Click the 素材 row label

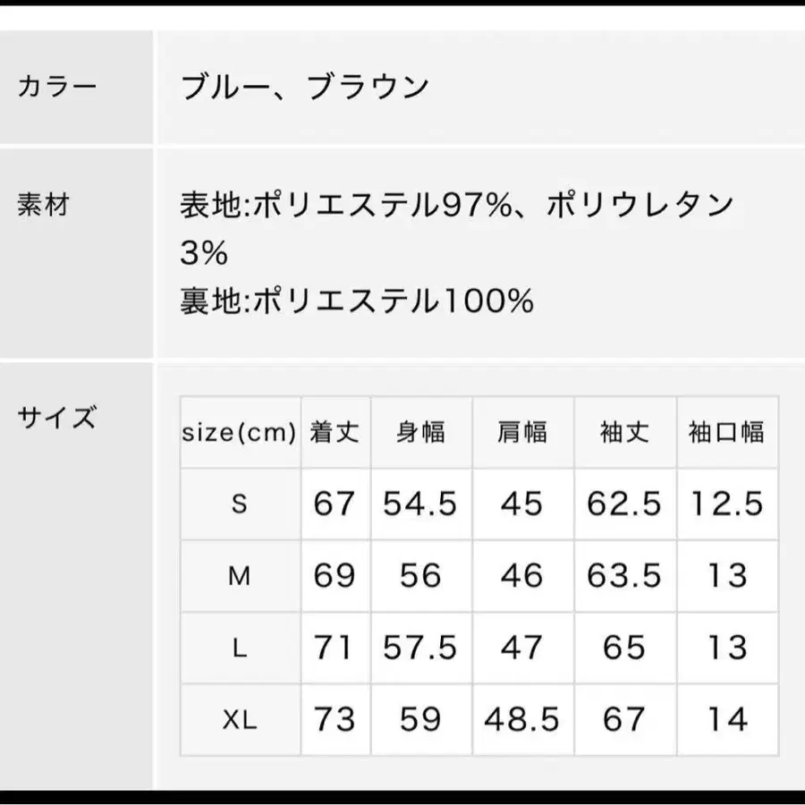[43, 205]
